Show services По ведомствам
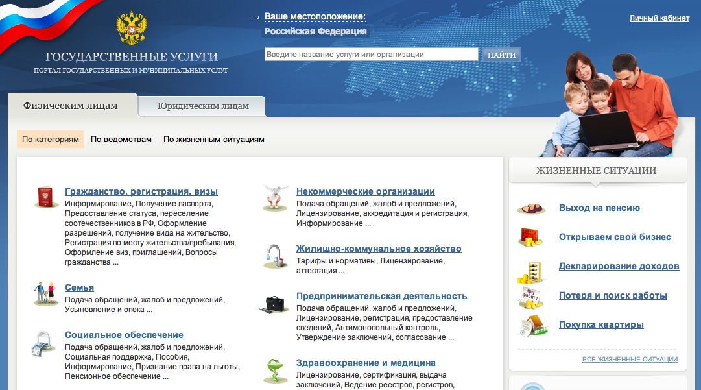 point(121,140)
